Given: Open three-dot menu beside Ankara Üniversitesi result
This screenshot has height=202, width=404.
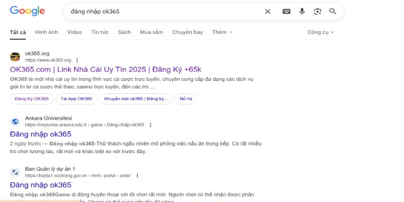Looking at the screenshot, I should coord(150,125).
